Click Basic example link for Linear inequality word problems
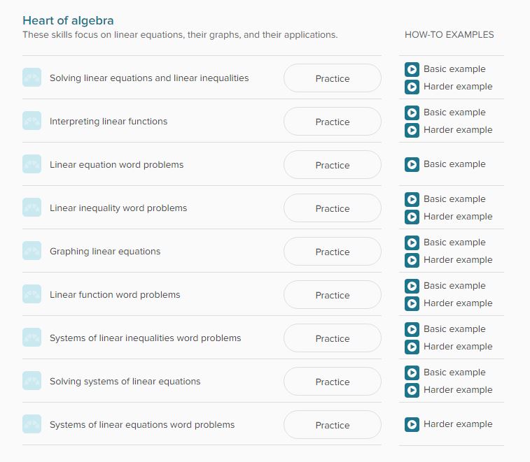 [x=454, y=199]
